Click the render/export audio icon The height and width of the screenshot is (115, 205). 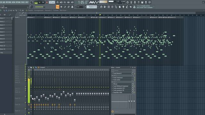pos(146,2)
